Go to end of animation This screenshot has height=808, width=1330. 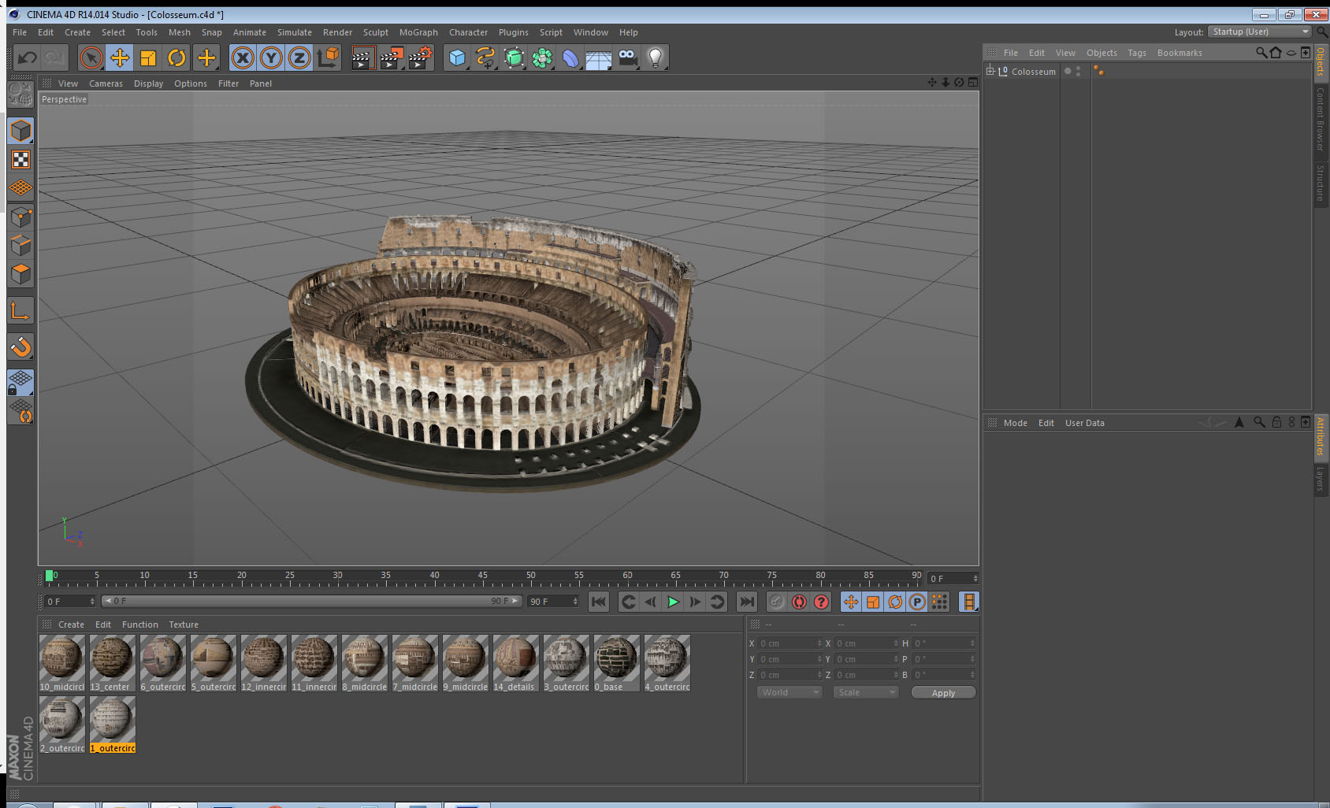pos(746,602)
